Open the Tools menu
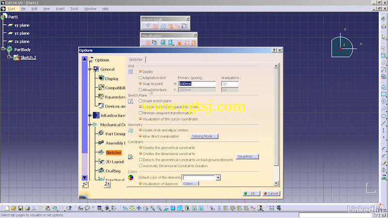388x218 pixels. [74, 9]
